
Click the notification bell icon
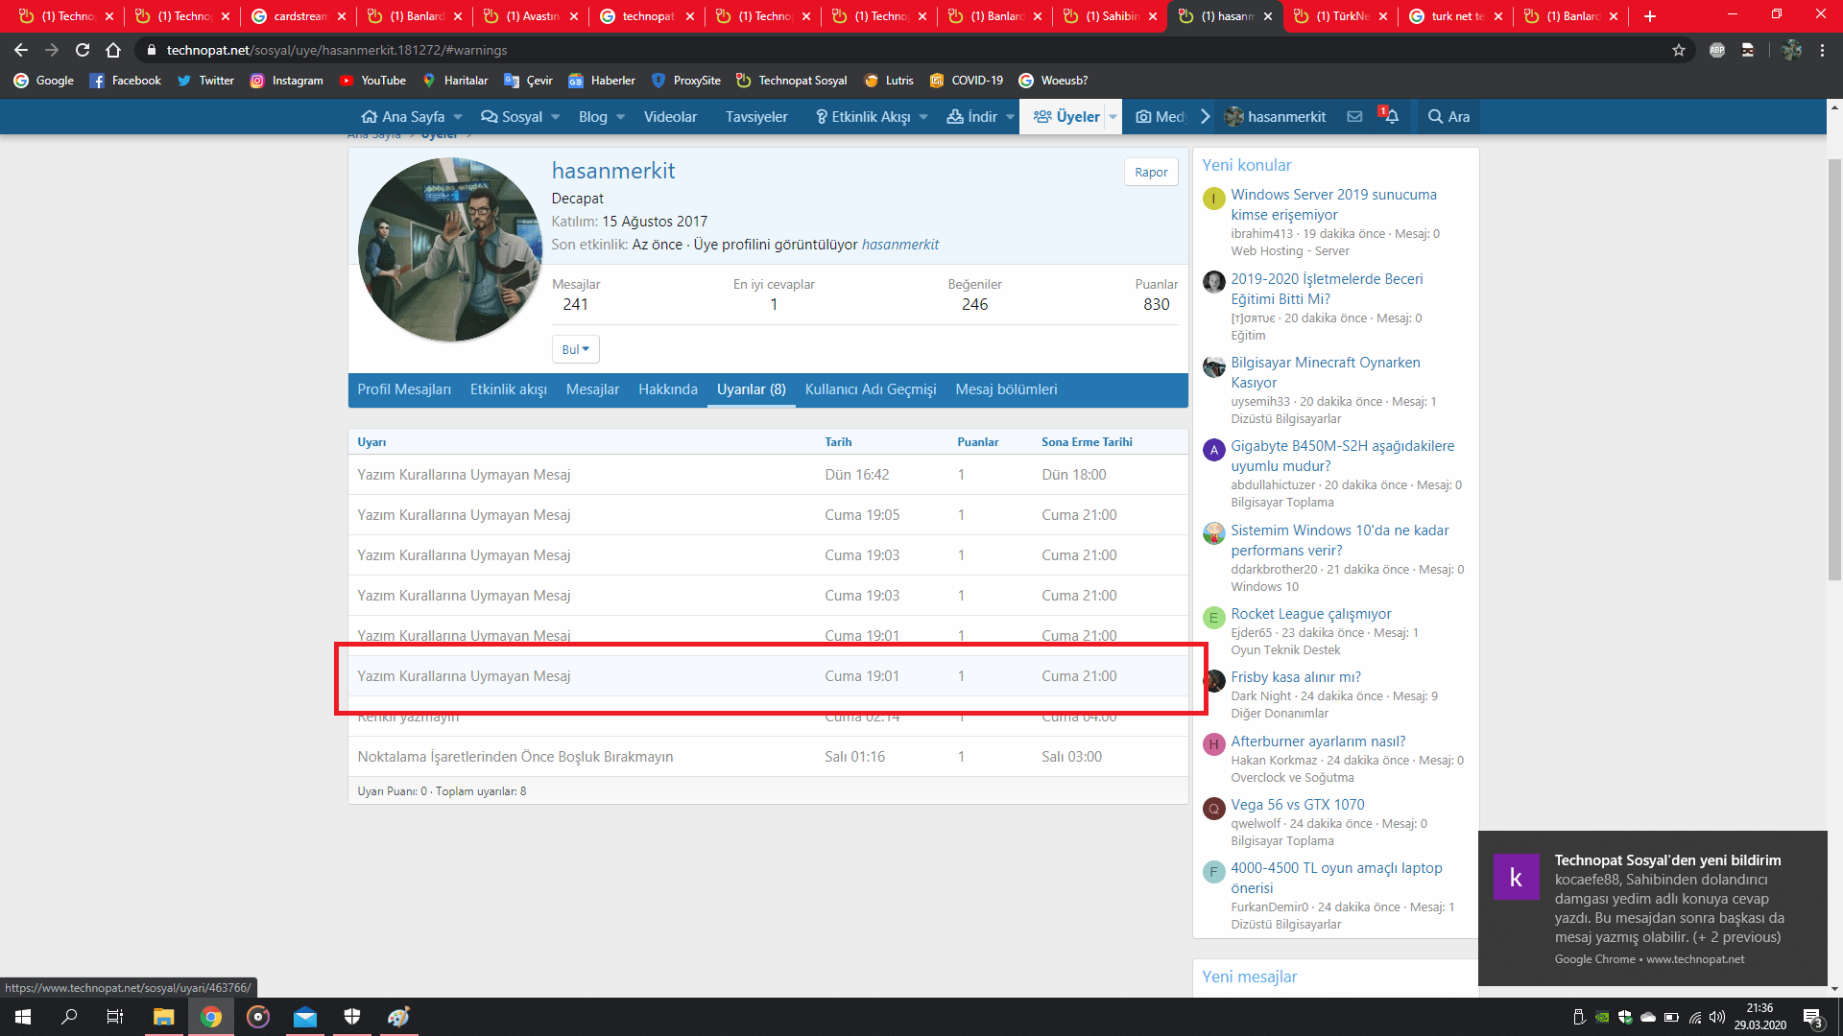pyautogui.click(x=1390, y=117)
